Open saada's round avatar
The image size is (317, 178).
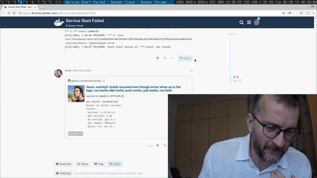click(x=58, y=73)
